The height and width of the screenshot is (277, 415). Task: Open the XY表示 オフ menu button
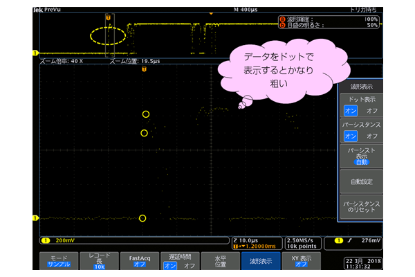coord(301,261)
